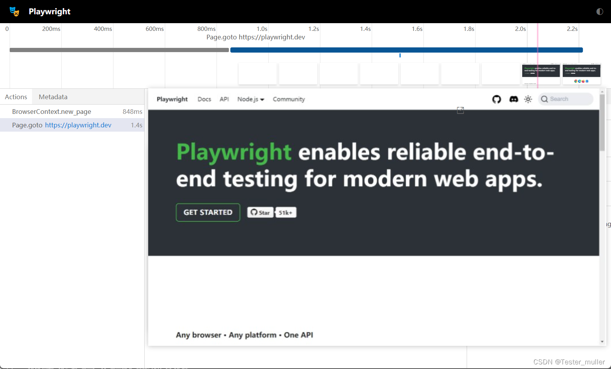Image resolution: width=611 pixels, height=369 pixels.
Task: Click the https://playwright.dev link in the actions list
Action: [78, 125]
